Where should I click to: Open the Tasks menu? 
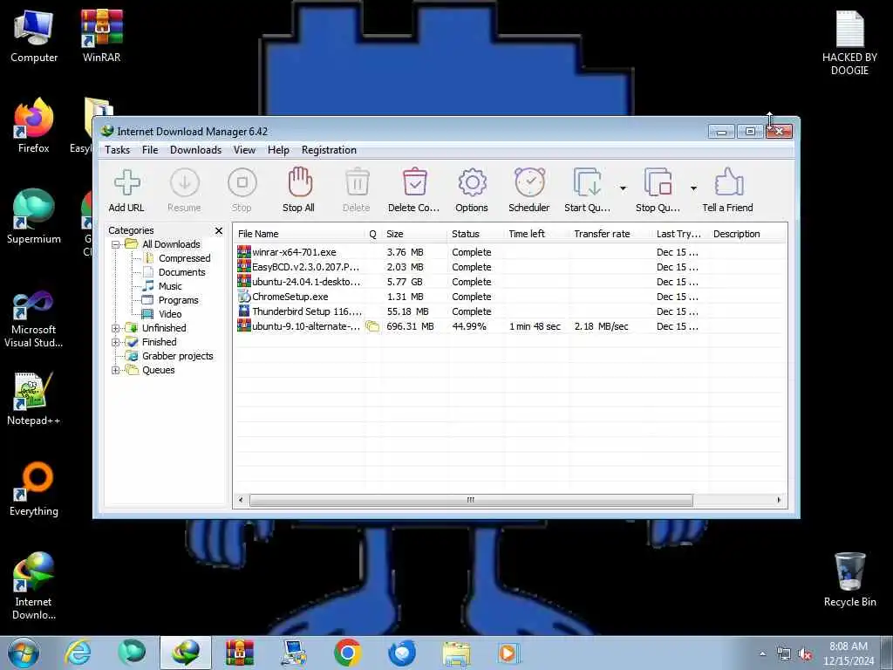point(118,150)
